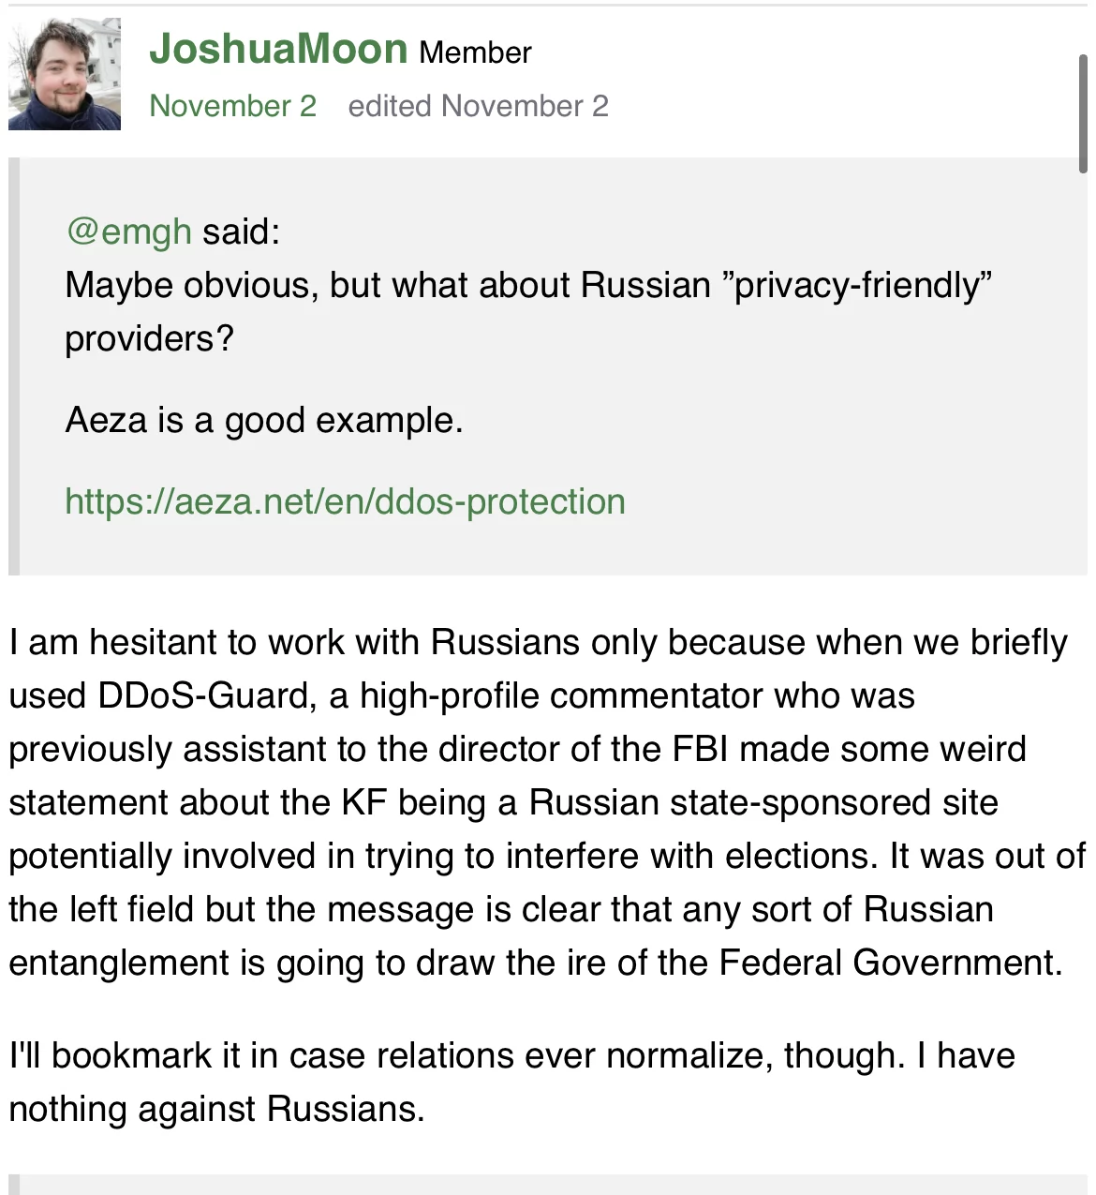Click the vertical scrollbar thumb
This screenshot has width=1096, height=1195.
[x=1083, y=112]
